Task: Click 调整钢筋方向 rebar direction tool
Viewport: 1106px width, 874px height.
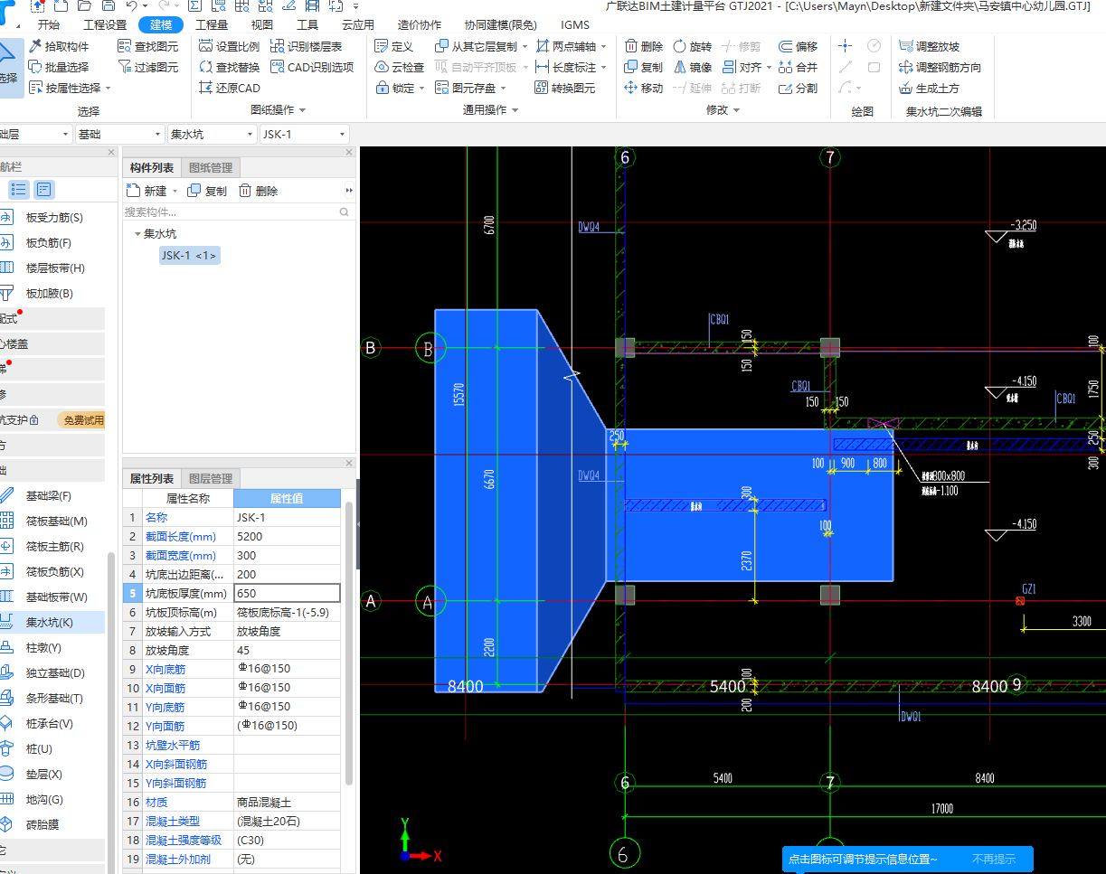Action: click(941, 67)
